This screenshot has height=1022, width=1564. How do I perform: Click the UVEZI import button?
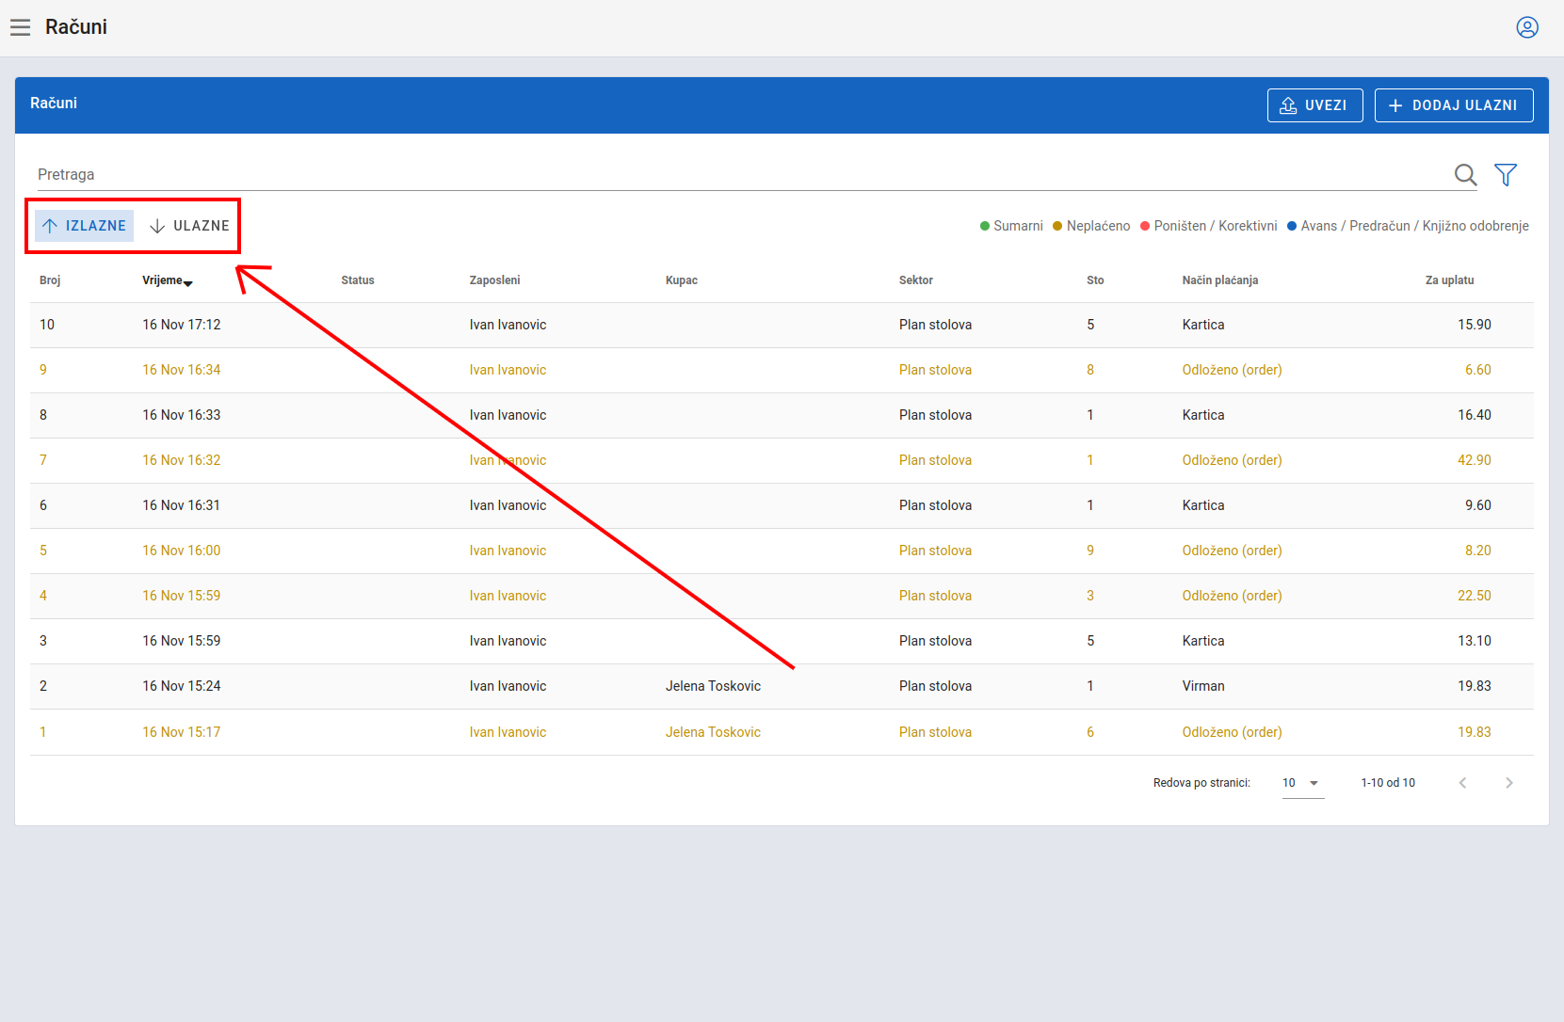(1314, 105)
